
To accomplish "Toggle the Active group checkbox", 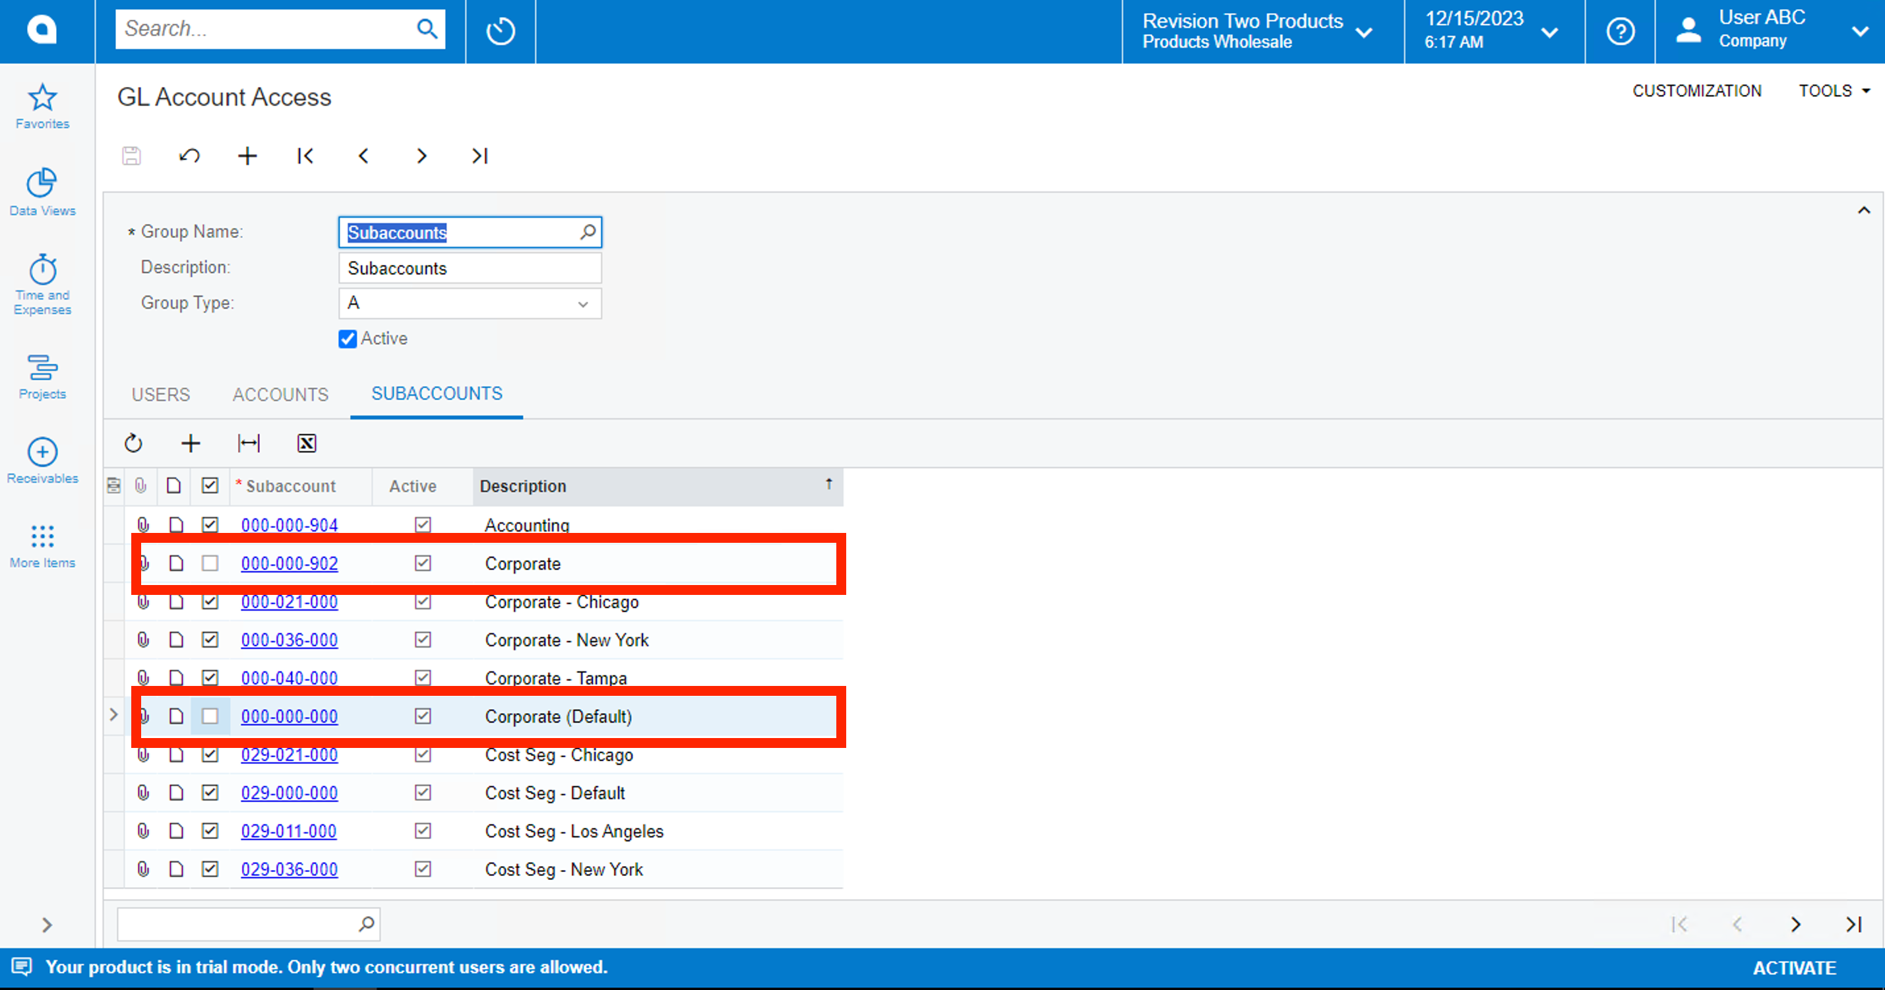I will [x=348, y=339].
